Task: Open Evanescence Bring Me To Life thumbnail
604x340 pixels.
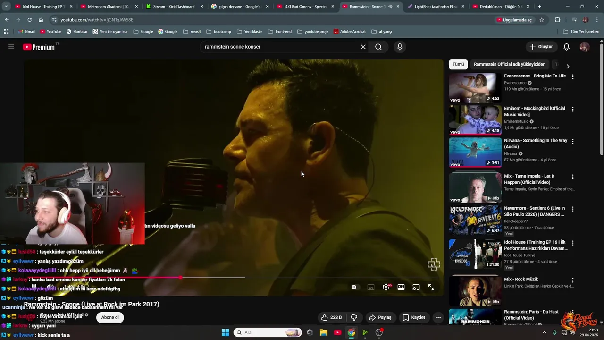Action: 475,88
